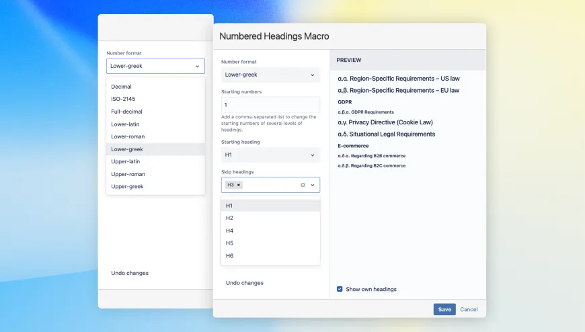Cancel the Numbered Headings Macro dialog
The width and height of the screenshot is (585, 332).
pyautogui.click(x=469, y=309)
